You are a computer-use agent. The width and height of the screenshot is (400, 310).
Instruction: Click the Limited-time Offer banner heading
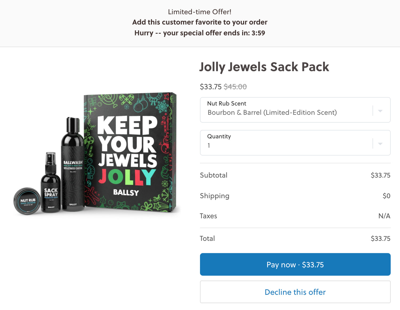(200, 12)
